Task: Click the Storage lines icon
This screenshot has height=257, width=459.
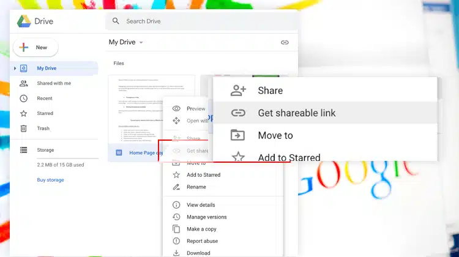Action: click(x=23, y=150)
